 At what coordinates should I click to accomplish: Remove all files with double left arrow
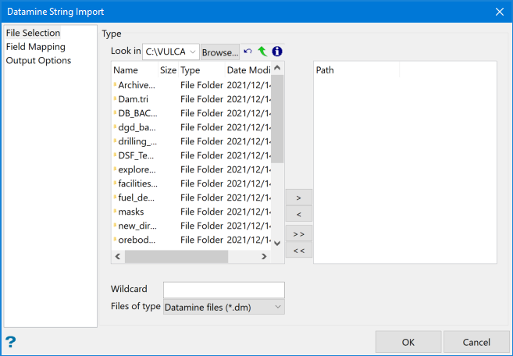pyautogui.click(x=299, y=250)
